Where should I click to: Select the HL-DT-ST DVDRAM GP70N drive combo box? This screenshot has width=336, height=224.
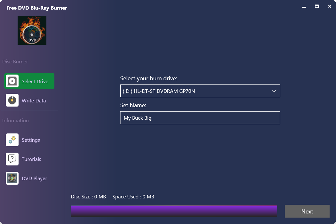click(200, 91)
